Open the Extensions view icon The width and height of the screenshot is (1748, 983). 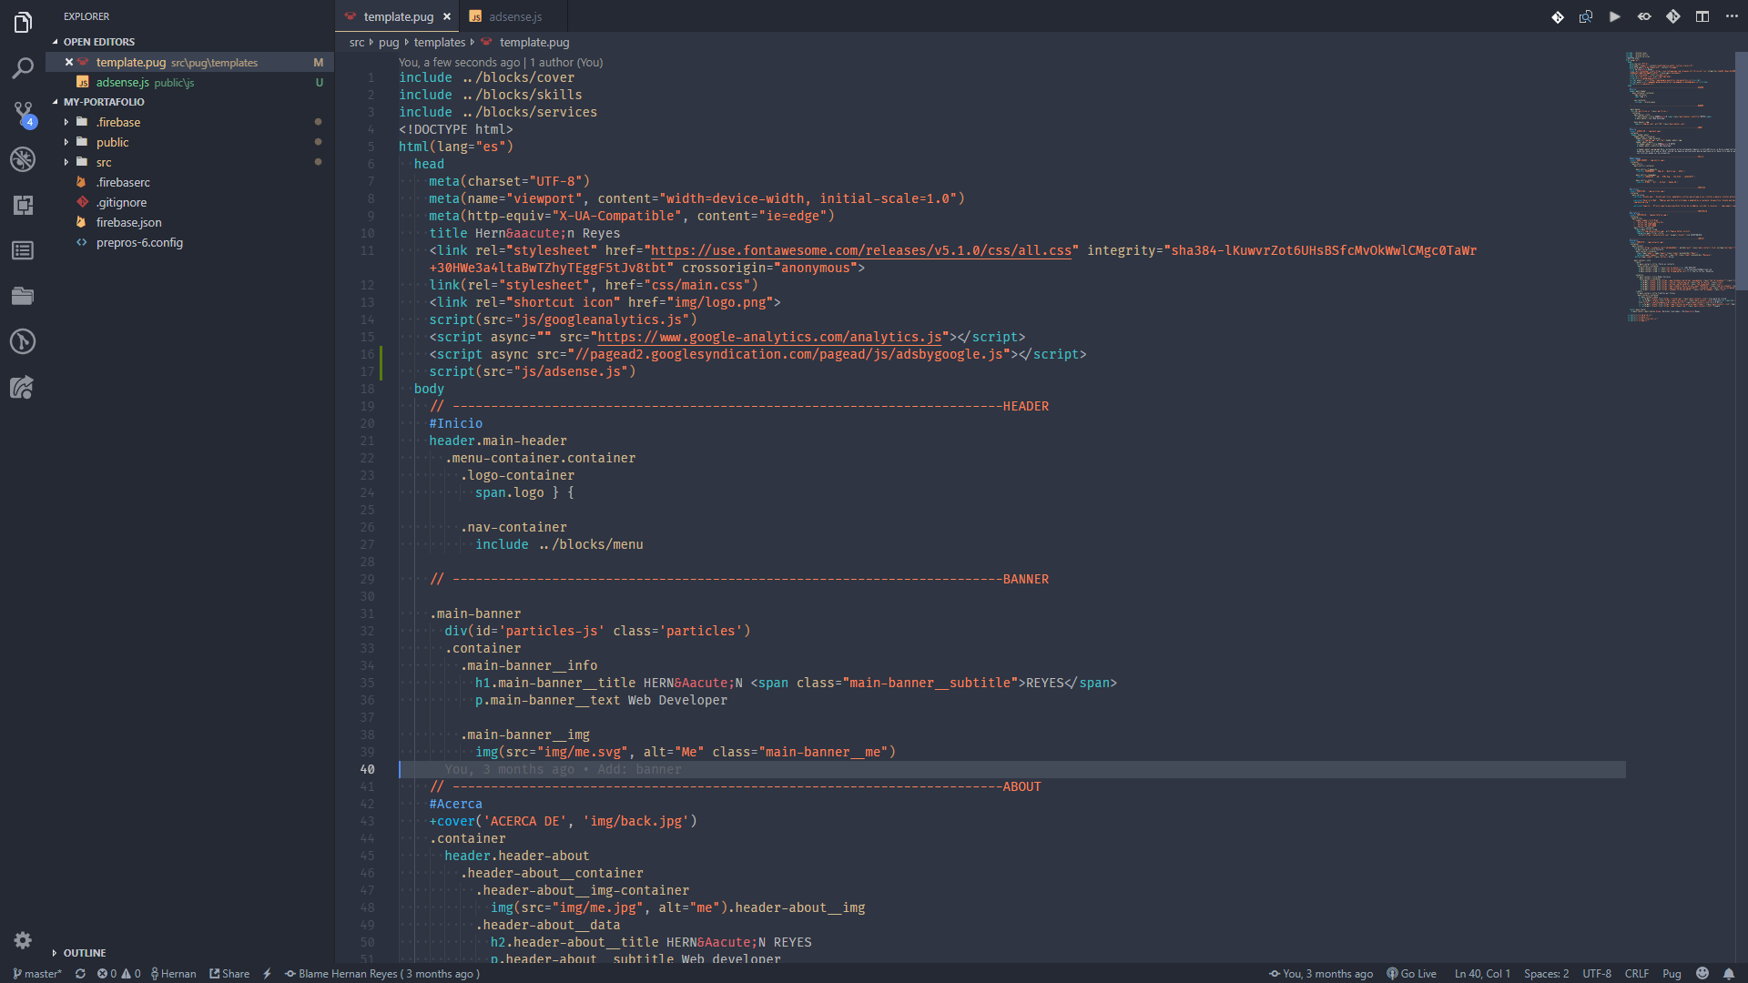(x=23, y=205)
